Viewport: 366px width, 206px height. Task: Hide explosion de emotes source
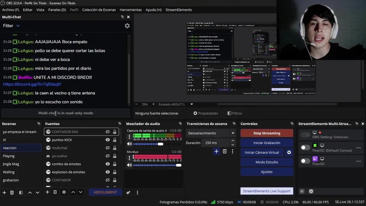click(x=108, y=172)
